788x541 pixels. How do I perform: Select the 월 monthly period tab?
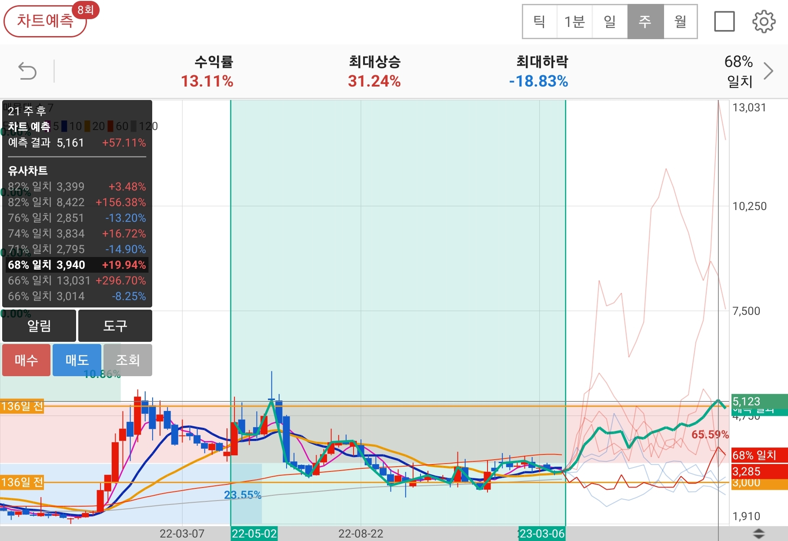(x=680, y=22)
